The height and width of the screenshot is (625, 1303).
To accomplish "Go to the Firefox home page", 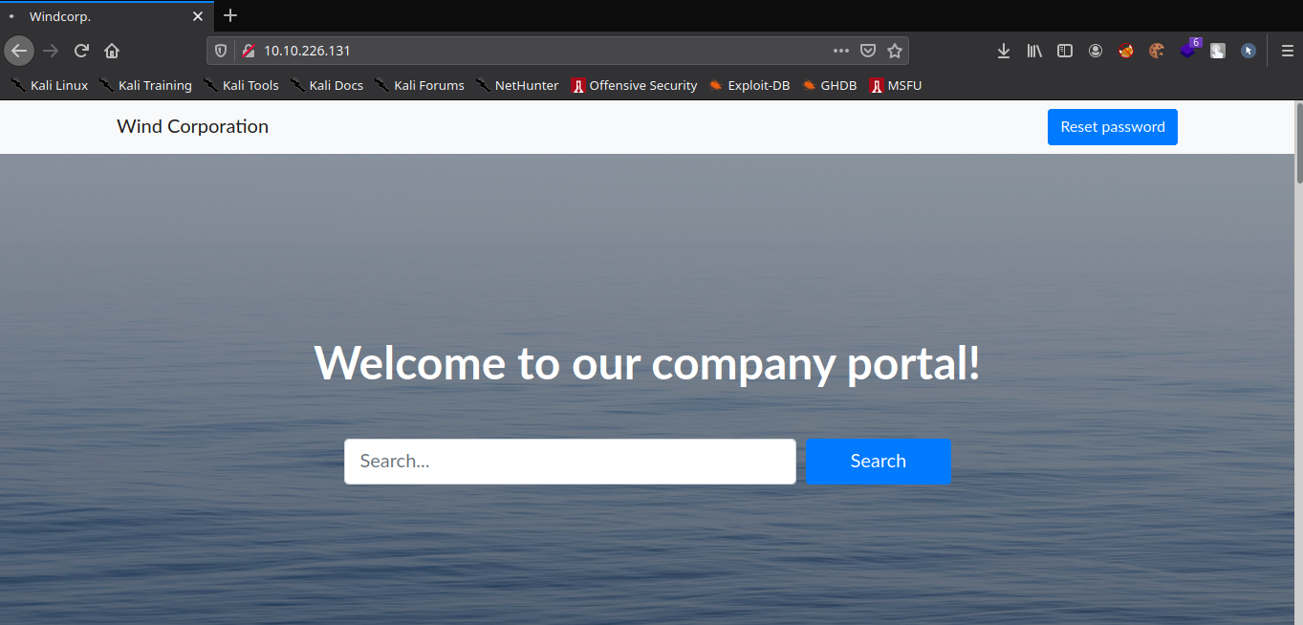I will coord(112,51).
